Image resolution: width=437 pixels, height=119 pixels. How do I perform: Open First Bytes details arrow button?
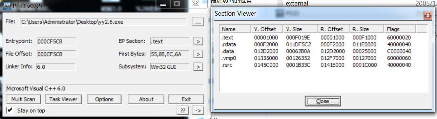[198, 54]
